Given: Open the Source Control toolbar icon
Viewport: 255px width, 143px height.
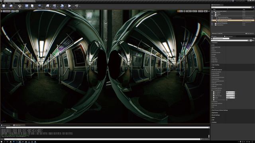Looking at the screenshot, I should coord(11,6).
